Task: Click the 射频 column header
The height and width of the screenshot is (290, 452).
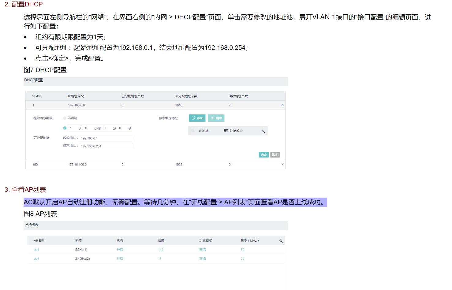Action: (78, 241)
